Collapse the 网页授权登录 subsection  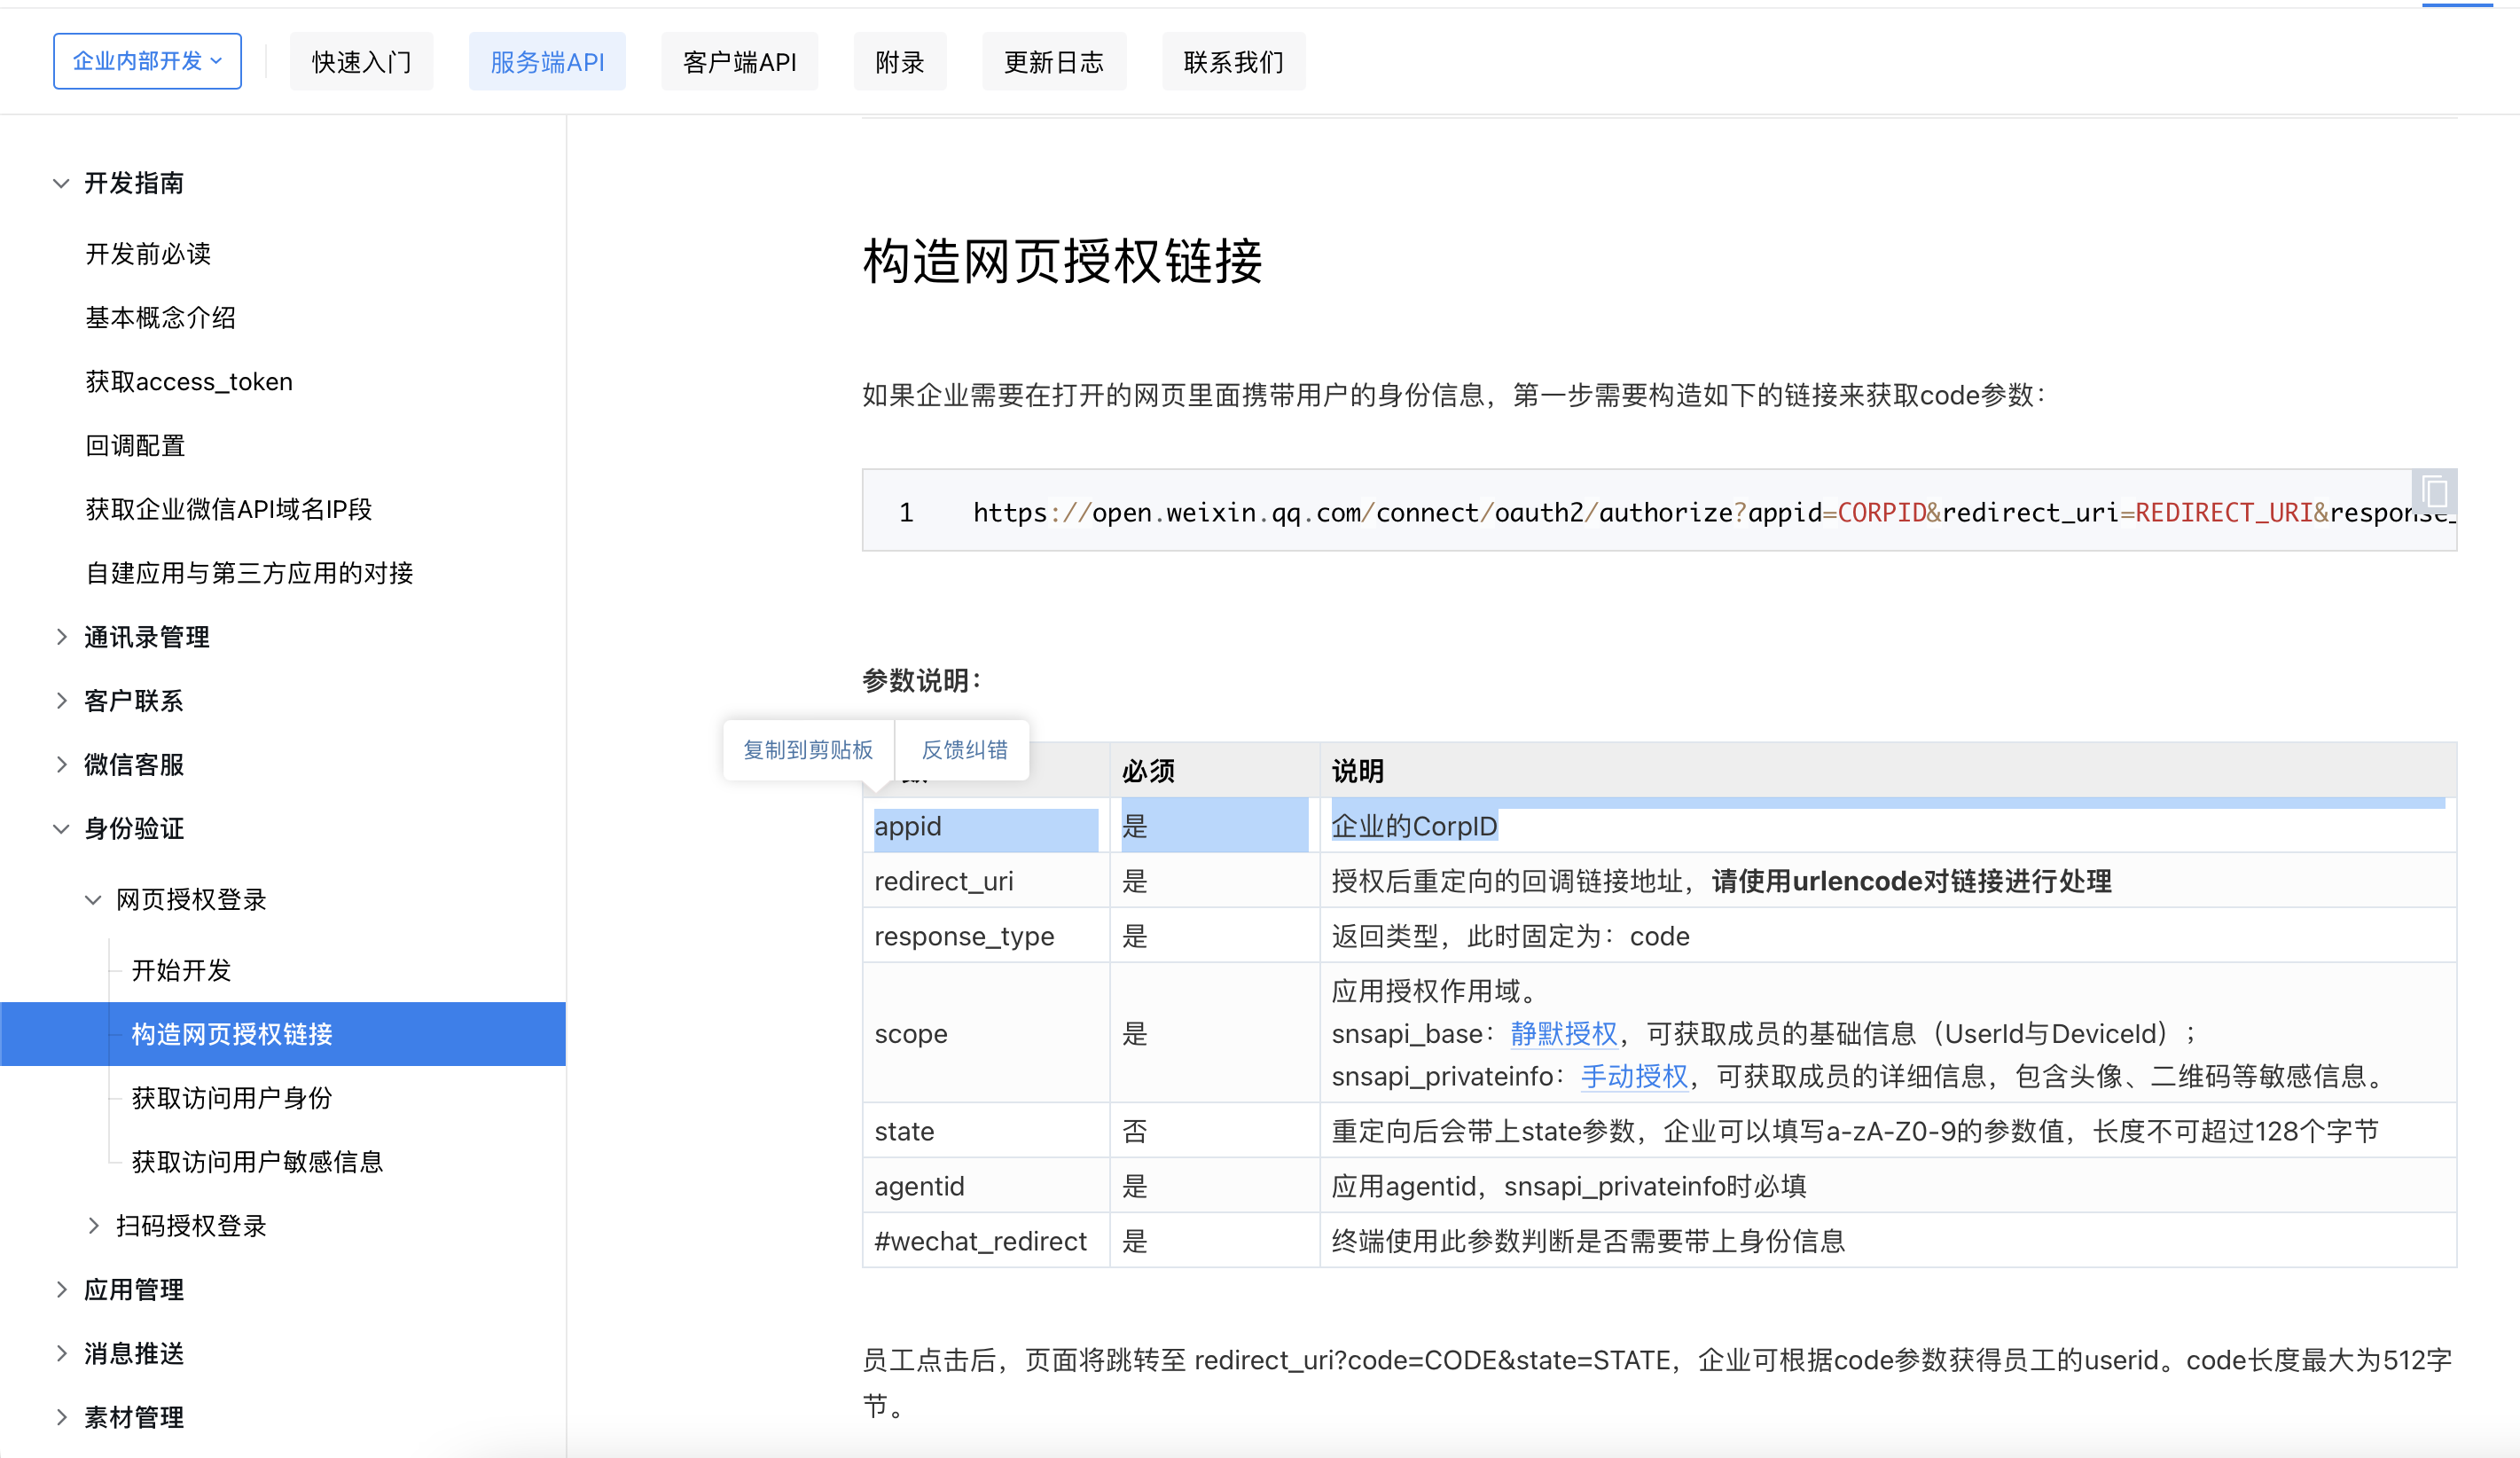(x=93, y=900)
